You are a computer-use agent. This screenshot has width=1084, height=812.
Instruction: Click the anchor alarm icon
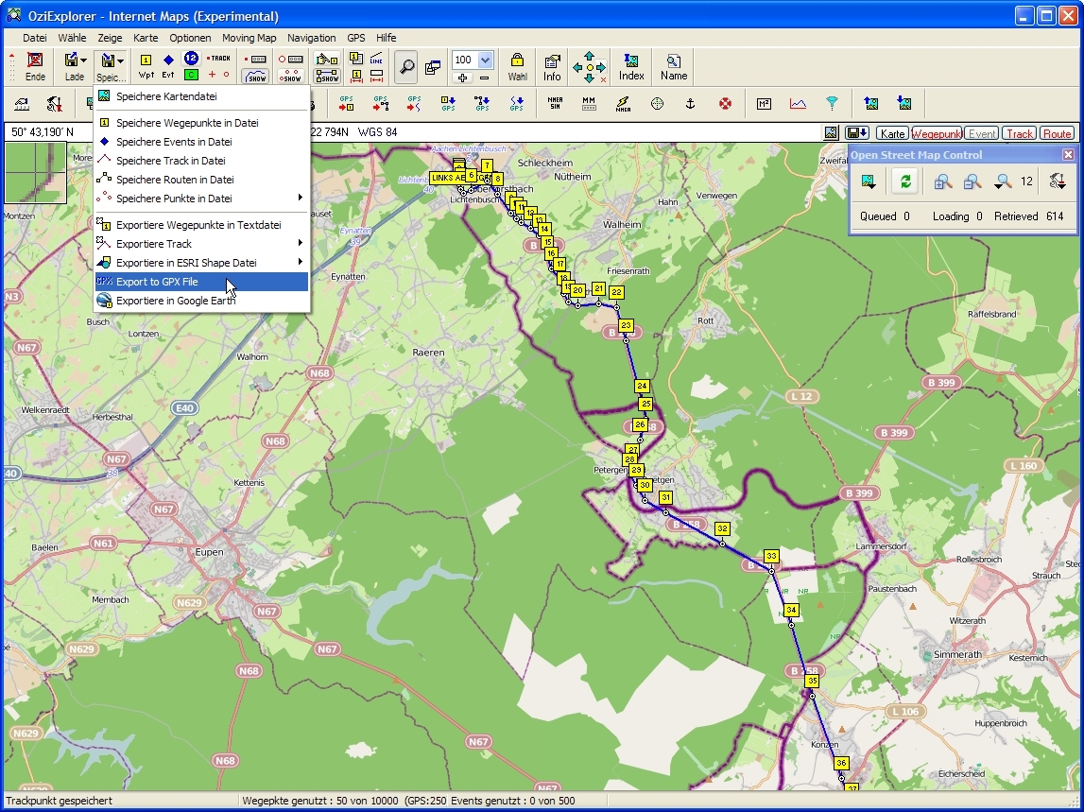690,104
